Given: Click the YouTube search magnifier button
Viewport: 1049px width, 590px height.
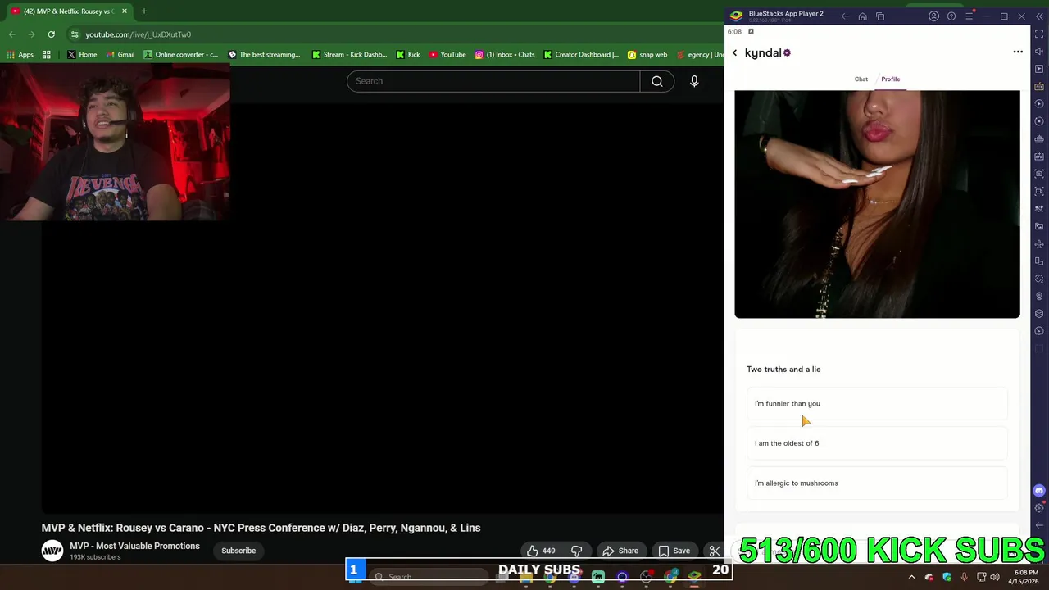Looking at the screenshot, I should [x=657, y=81].
